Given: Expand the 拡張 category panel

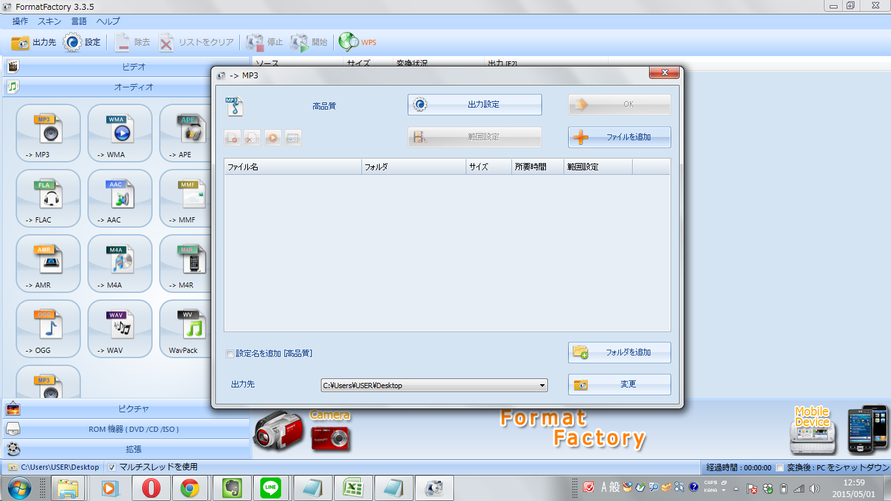Looking at the screenshot, I should (127, 449).
